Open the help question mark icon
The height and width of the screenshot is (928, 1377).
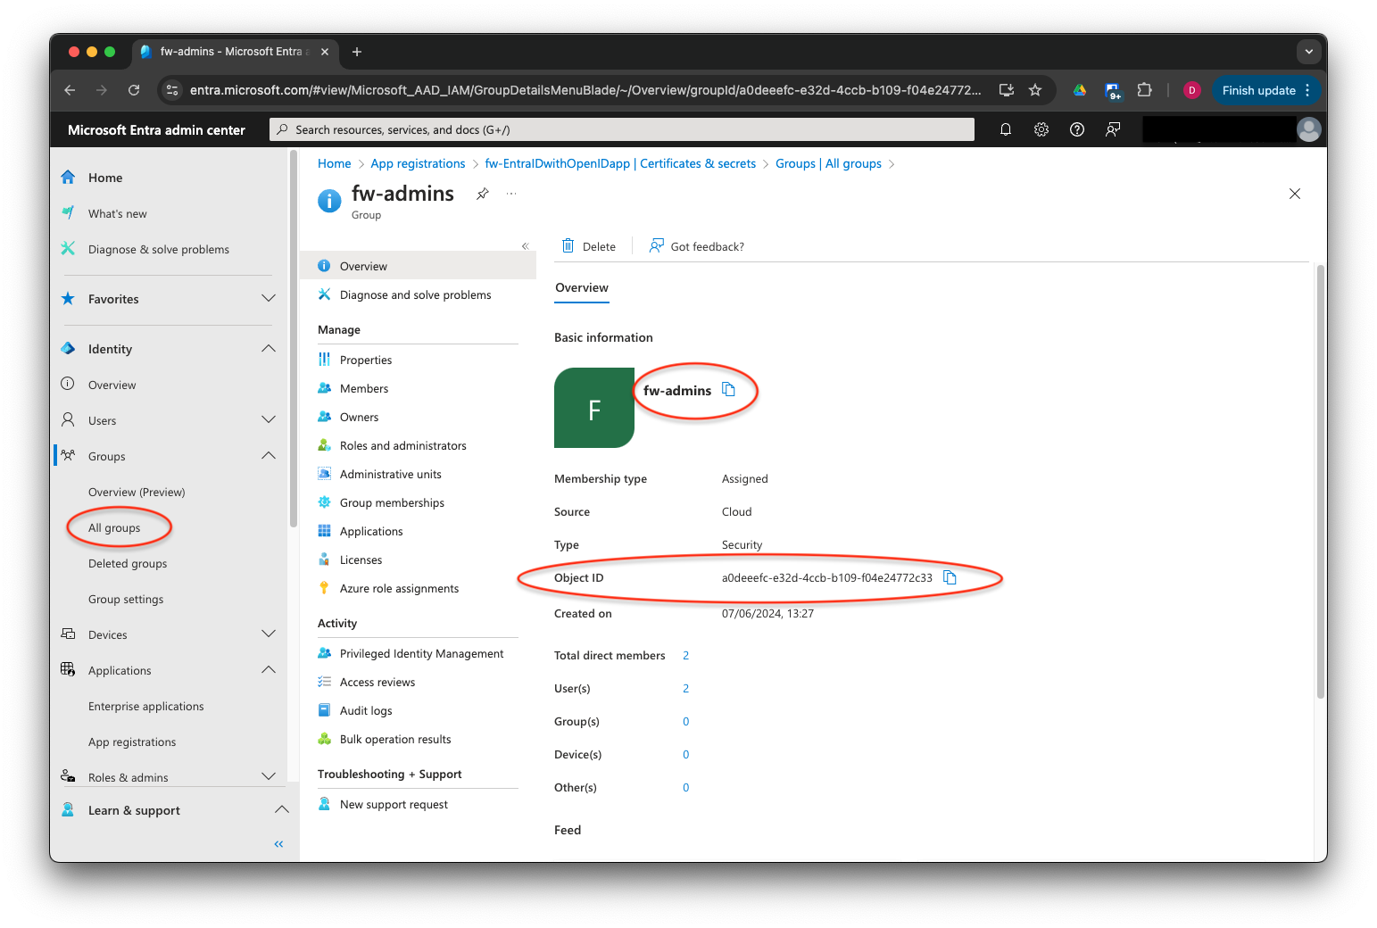1077,129
